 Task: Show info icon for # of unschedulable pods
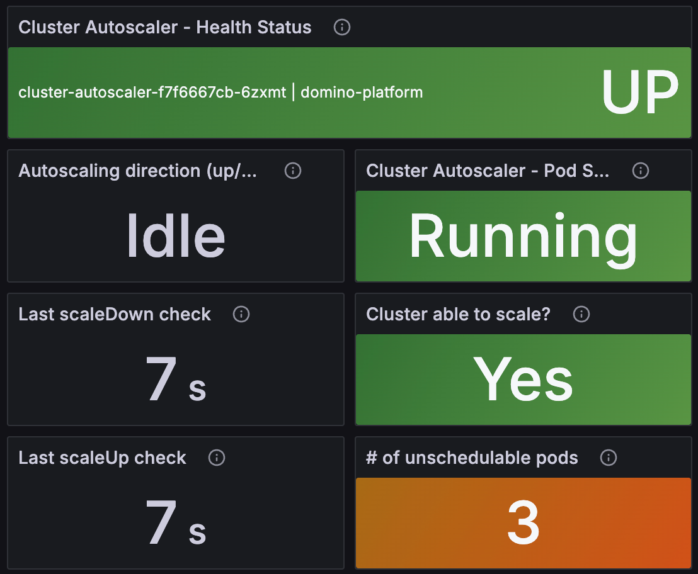click(609, 458)
